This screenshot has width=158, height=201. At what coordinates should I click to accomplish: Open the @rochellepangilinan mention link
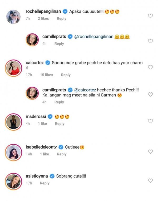[x=94, y=37]
